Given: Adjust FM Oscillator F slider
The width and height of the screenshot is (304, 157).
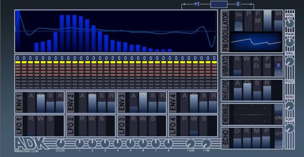Looking at the screenshot, I should (268, 21).
